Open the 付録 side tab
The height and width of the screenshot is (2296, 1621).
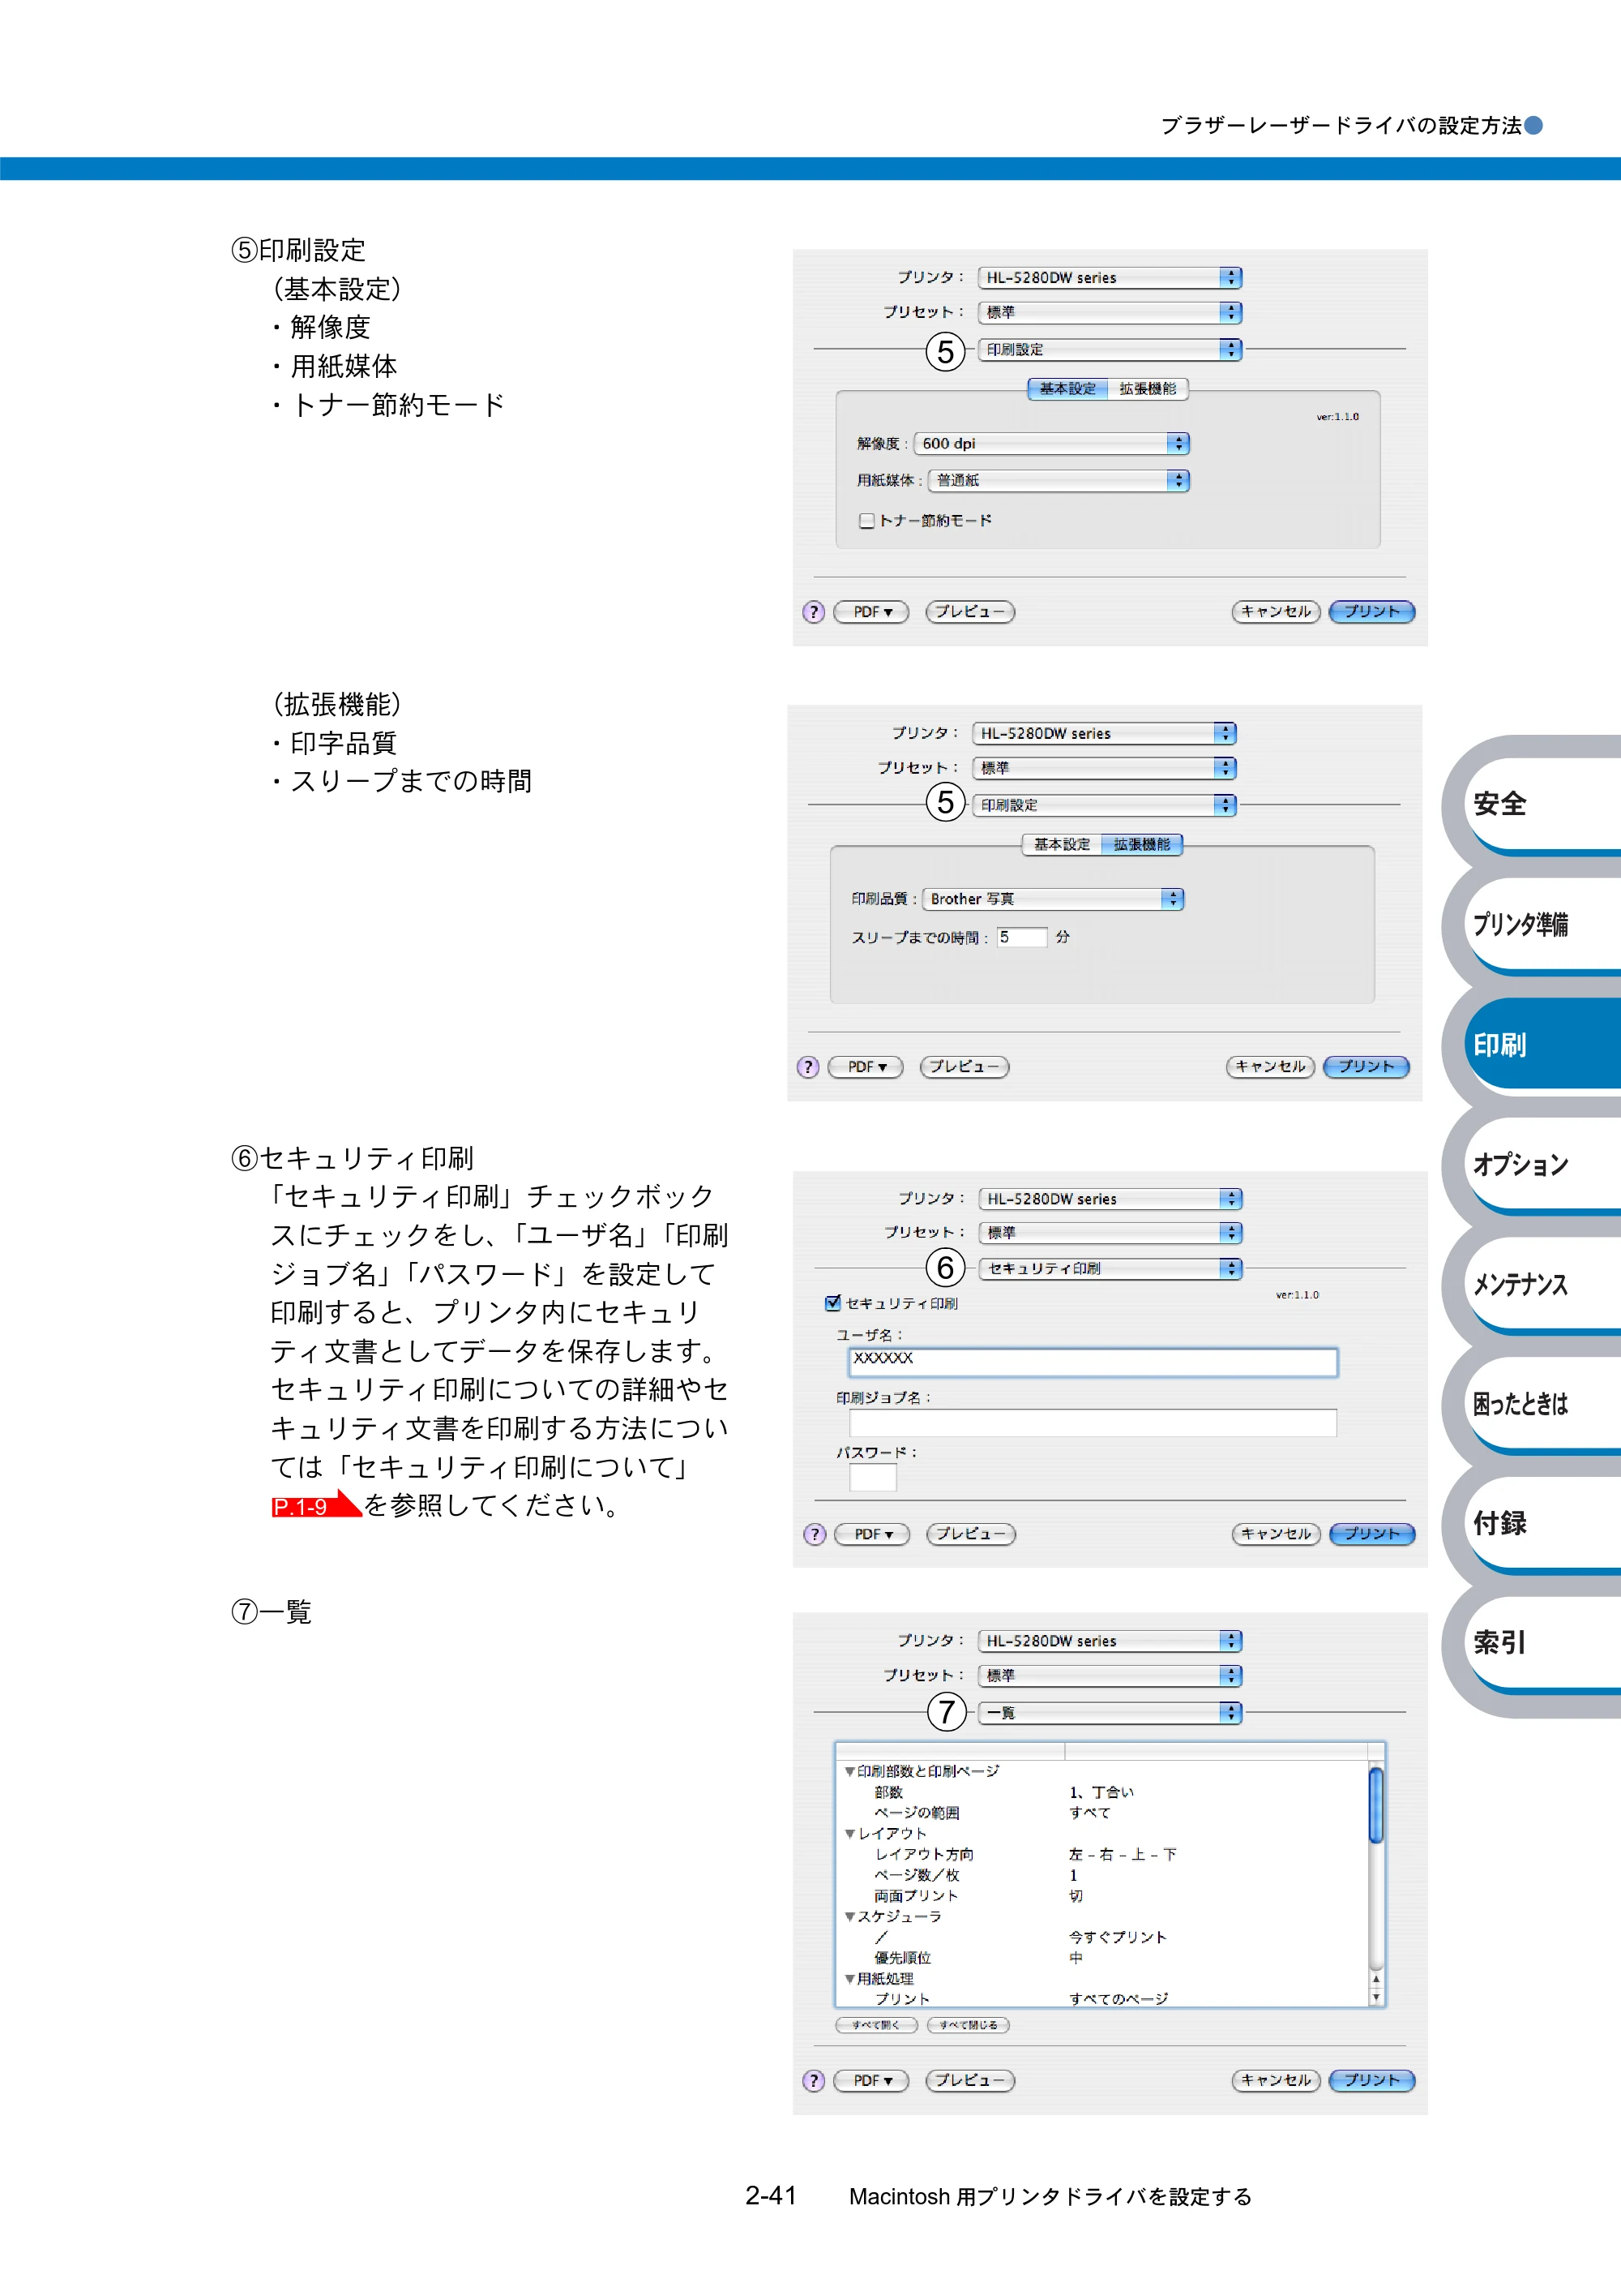1544,1523
